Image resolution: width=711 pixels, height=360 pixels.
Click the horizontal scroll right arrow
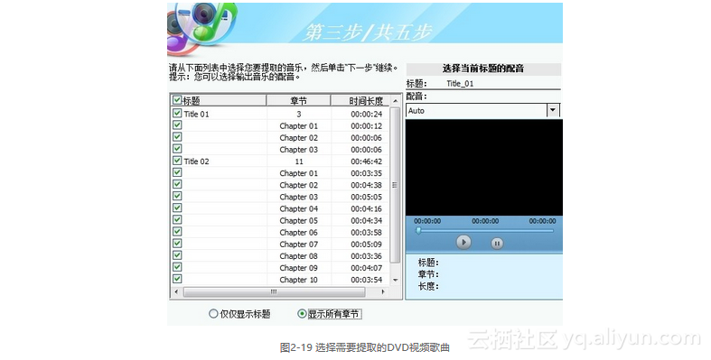(x=383, y=292)
